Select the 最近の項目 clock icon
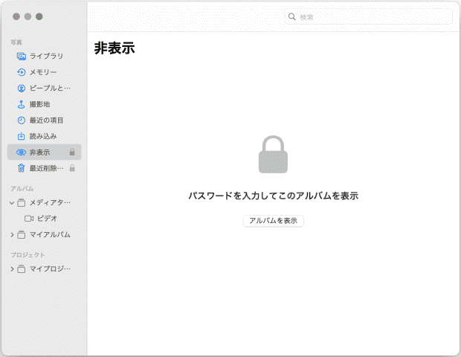The image size is (461, 357). [21, 120]
